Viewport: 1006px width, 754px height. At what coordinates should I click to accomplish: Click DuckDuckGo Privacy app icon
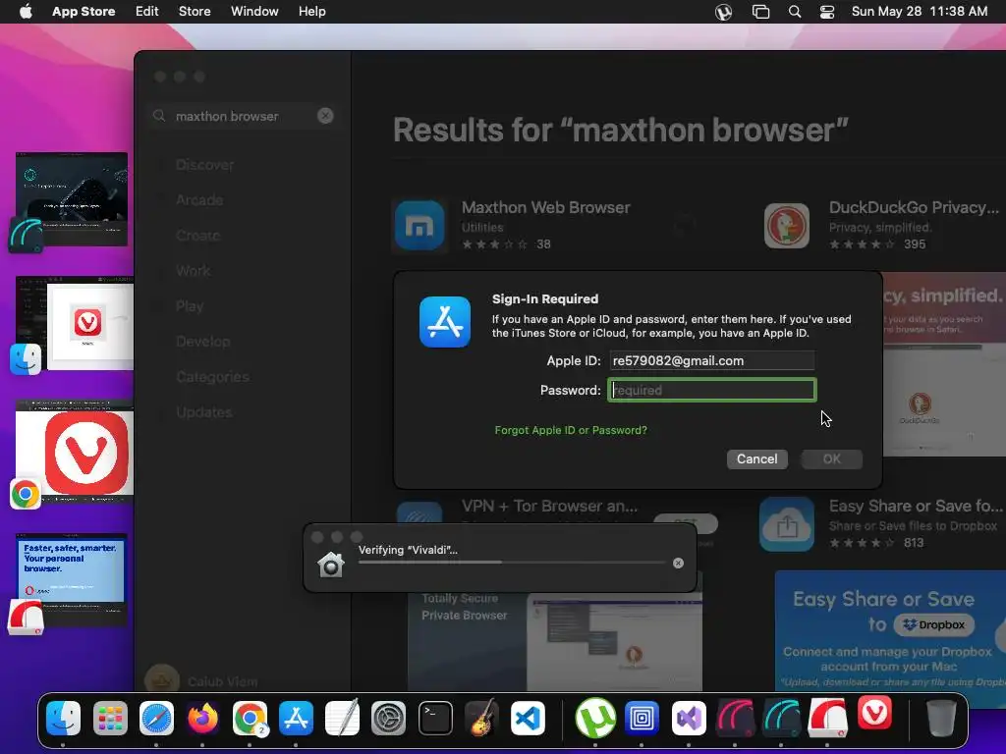pos(787,226)
